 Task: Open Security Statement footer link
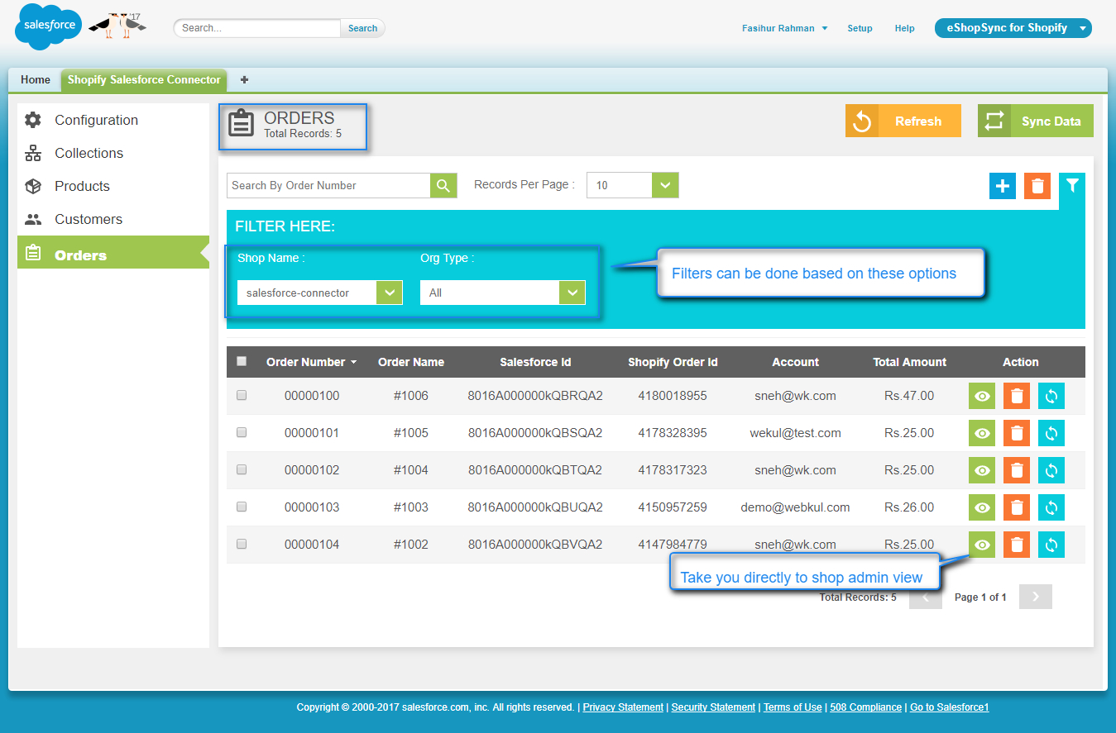point(713,707)
